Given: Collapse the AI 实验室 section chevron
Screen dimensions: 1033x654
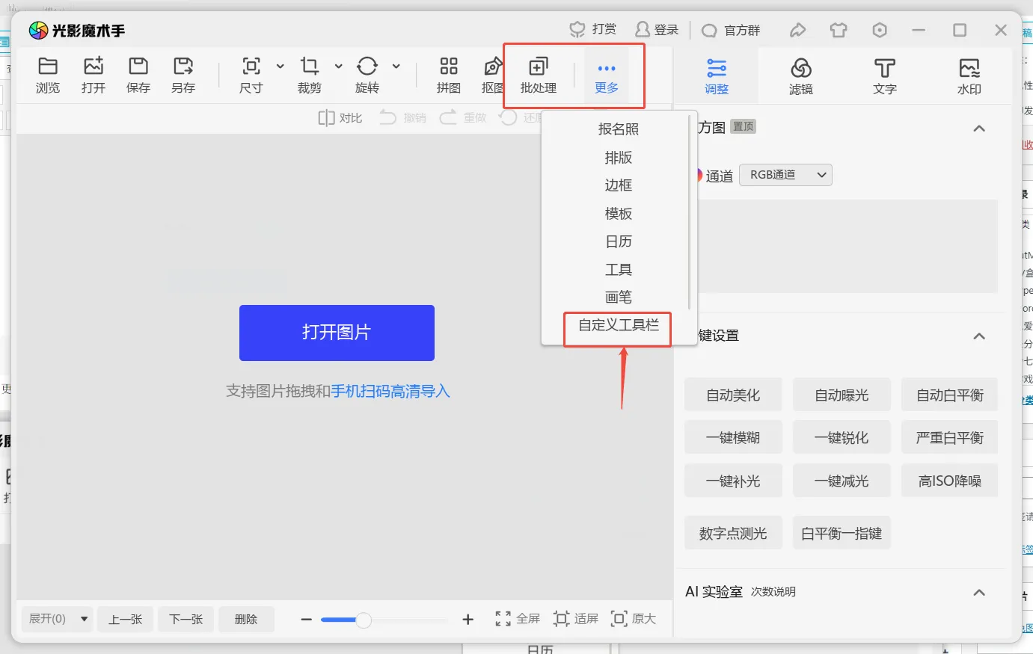Looking at the screenshot, I should [979, 593].
